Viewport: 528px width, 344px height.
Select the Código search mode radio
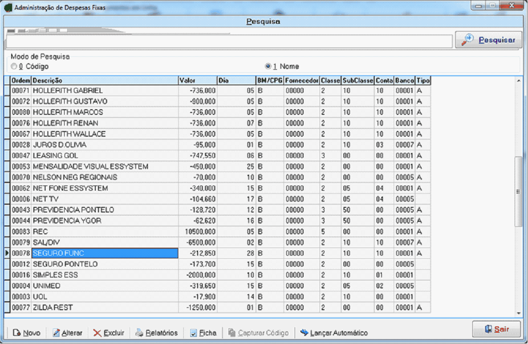click(13, 66)
